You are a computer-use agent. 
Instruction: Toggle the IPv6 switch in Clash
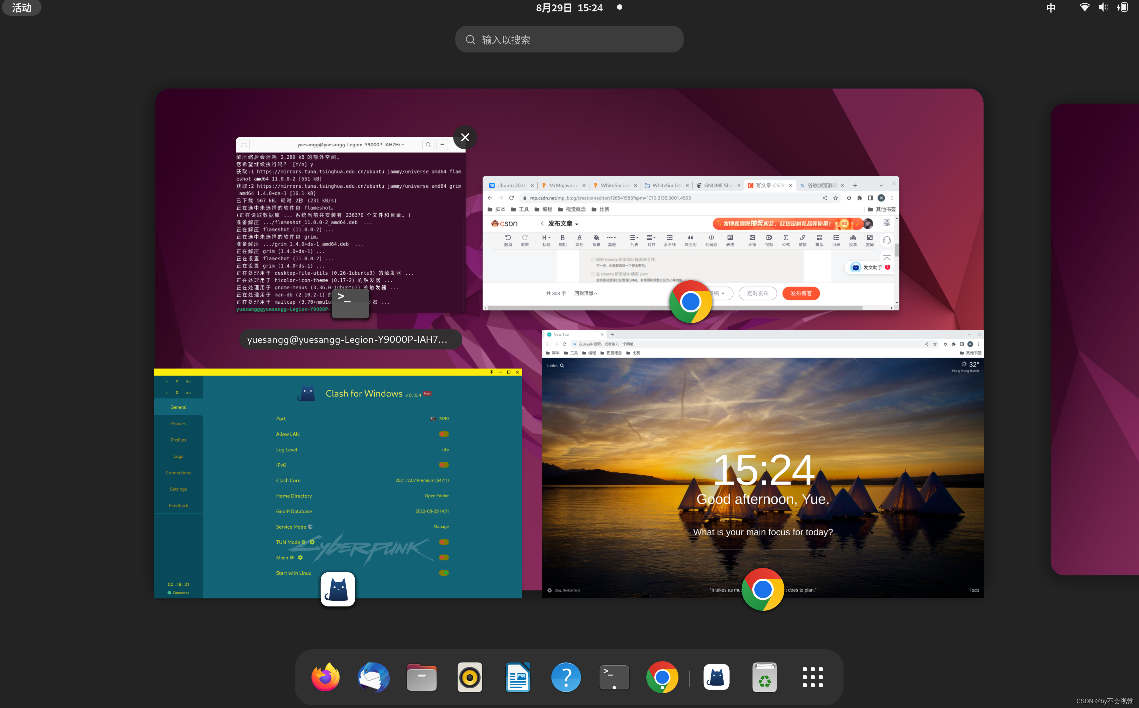(444, 465)
